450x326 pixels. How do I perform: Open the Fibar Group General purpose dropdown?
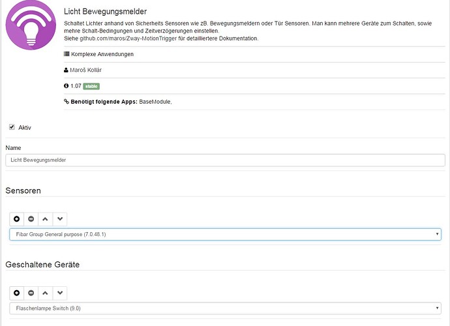point(225,234)
